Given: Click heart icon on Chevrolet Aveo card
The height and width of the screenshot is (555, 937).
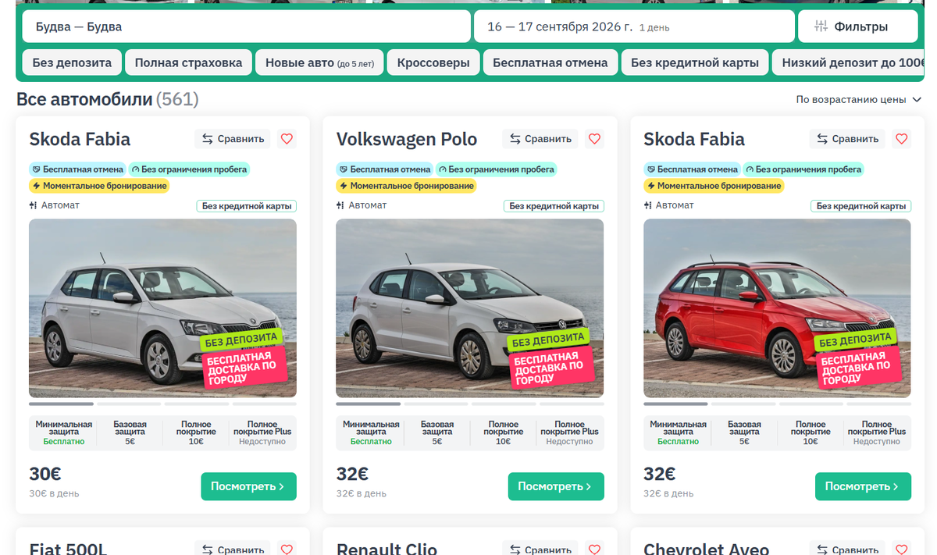Looking at the screenshot, I should [901, 549].
